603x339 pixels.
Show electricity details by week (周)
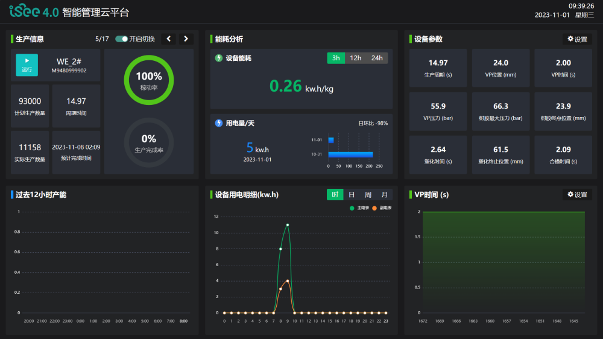(x=368, y=195)
